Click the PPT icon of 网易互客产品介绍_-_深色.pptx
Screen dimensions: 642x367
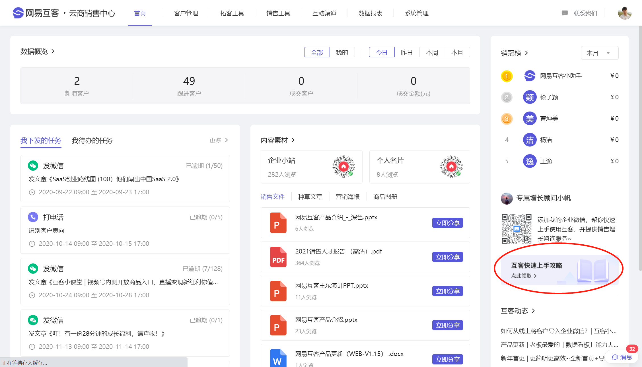tap(278, 223)
